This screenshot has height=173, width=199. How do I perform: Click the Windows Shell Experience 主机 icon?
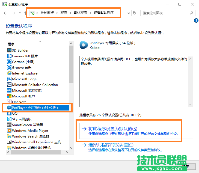tap(9, 142)
